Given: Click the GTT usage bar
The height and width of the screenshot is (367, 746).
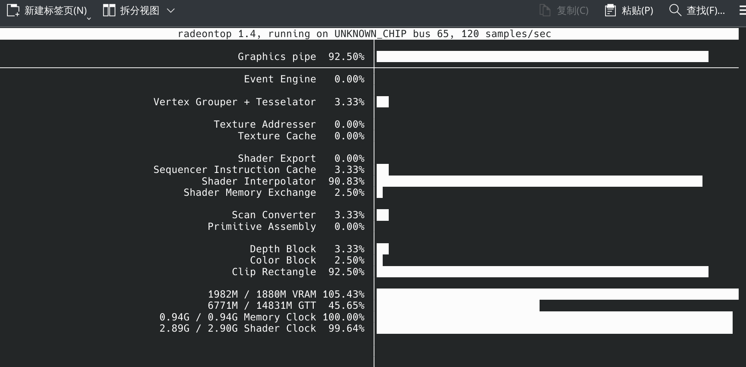Looking at the screenshot, I should coord(458,305).
